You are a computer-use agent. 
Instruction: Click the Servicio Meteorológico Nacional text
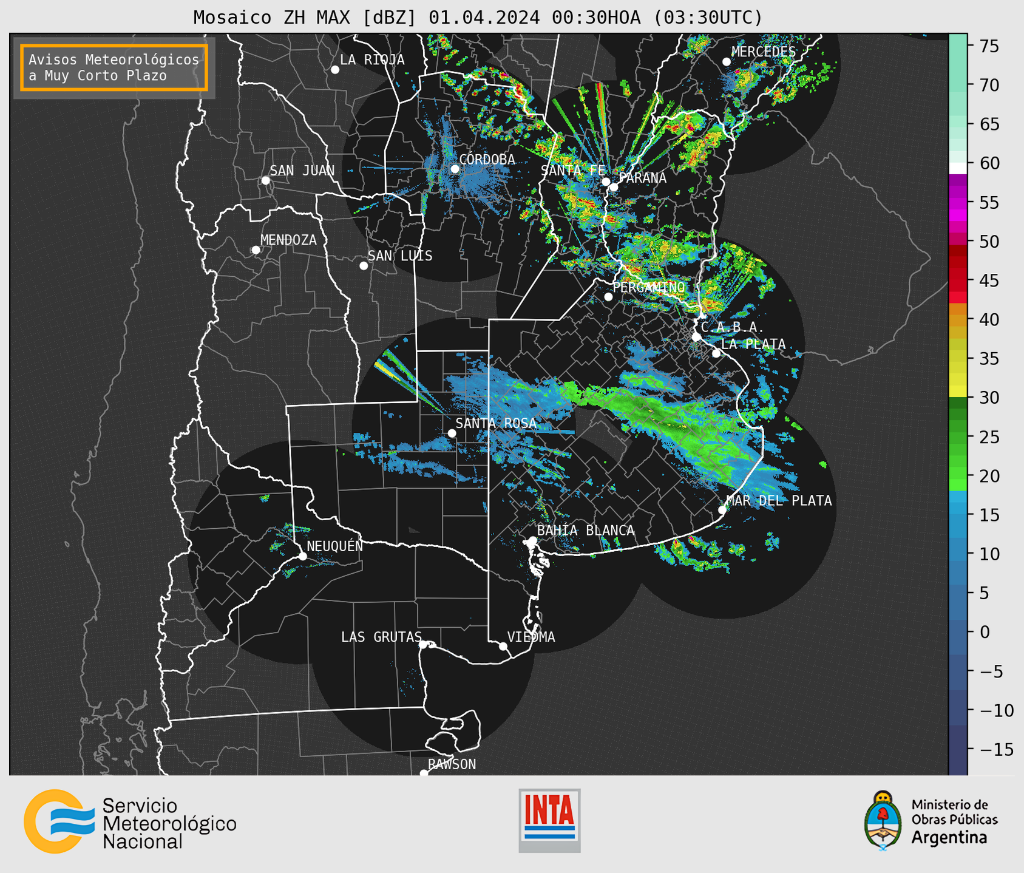(x=169, y=824)
